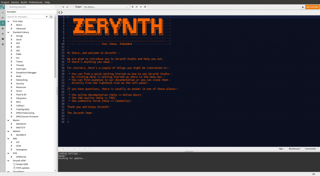Click Get Licenses button
The image size is (320, 176).
pos(312,7)
